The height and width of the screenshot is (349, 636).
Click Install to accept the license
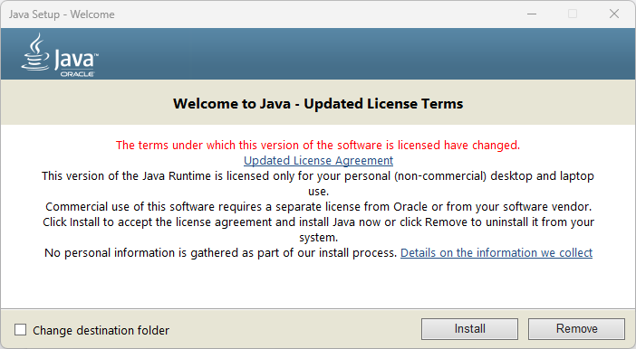pos(469,329)
